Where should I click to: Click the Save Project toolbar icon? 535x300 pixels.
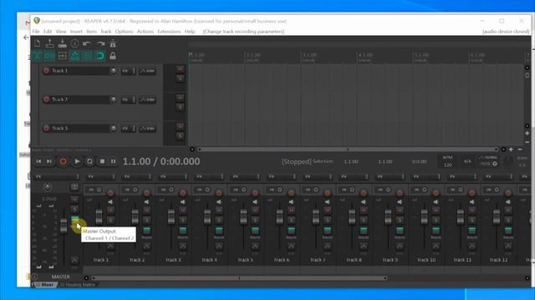tap(62, 43)
